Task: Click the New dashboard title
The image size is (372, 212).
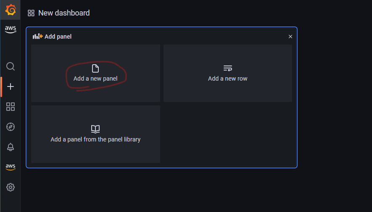Action: point(64,13)
